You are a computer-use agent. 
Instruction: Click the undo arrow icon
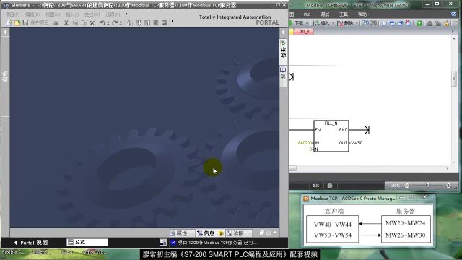click(x=103, y=22)
